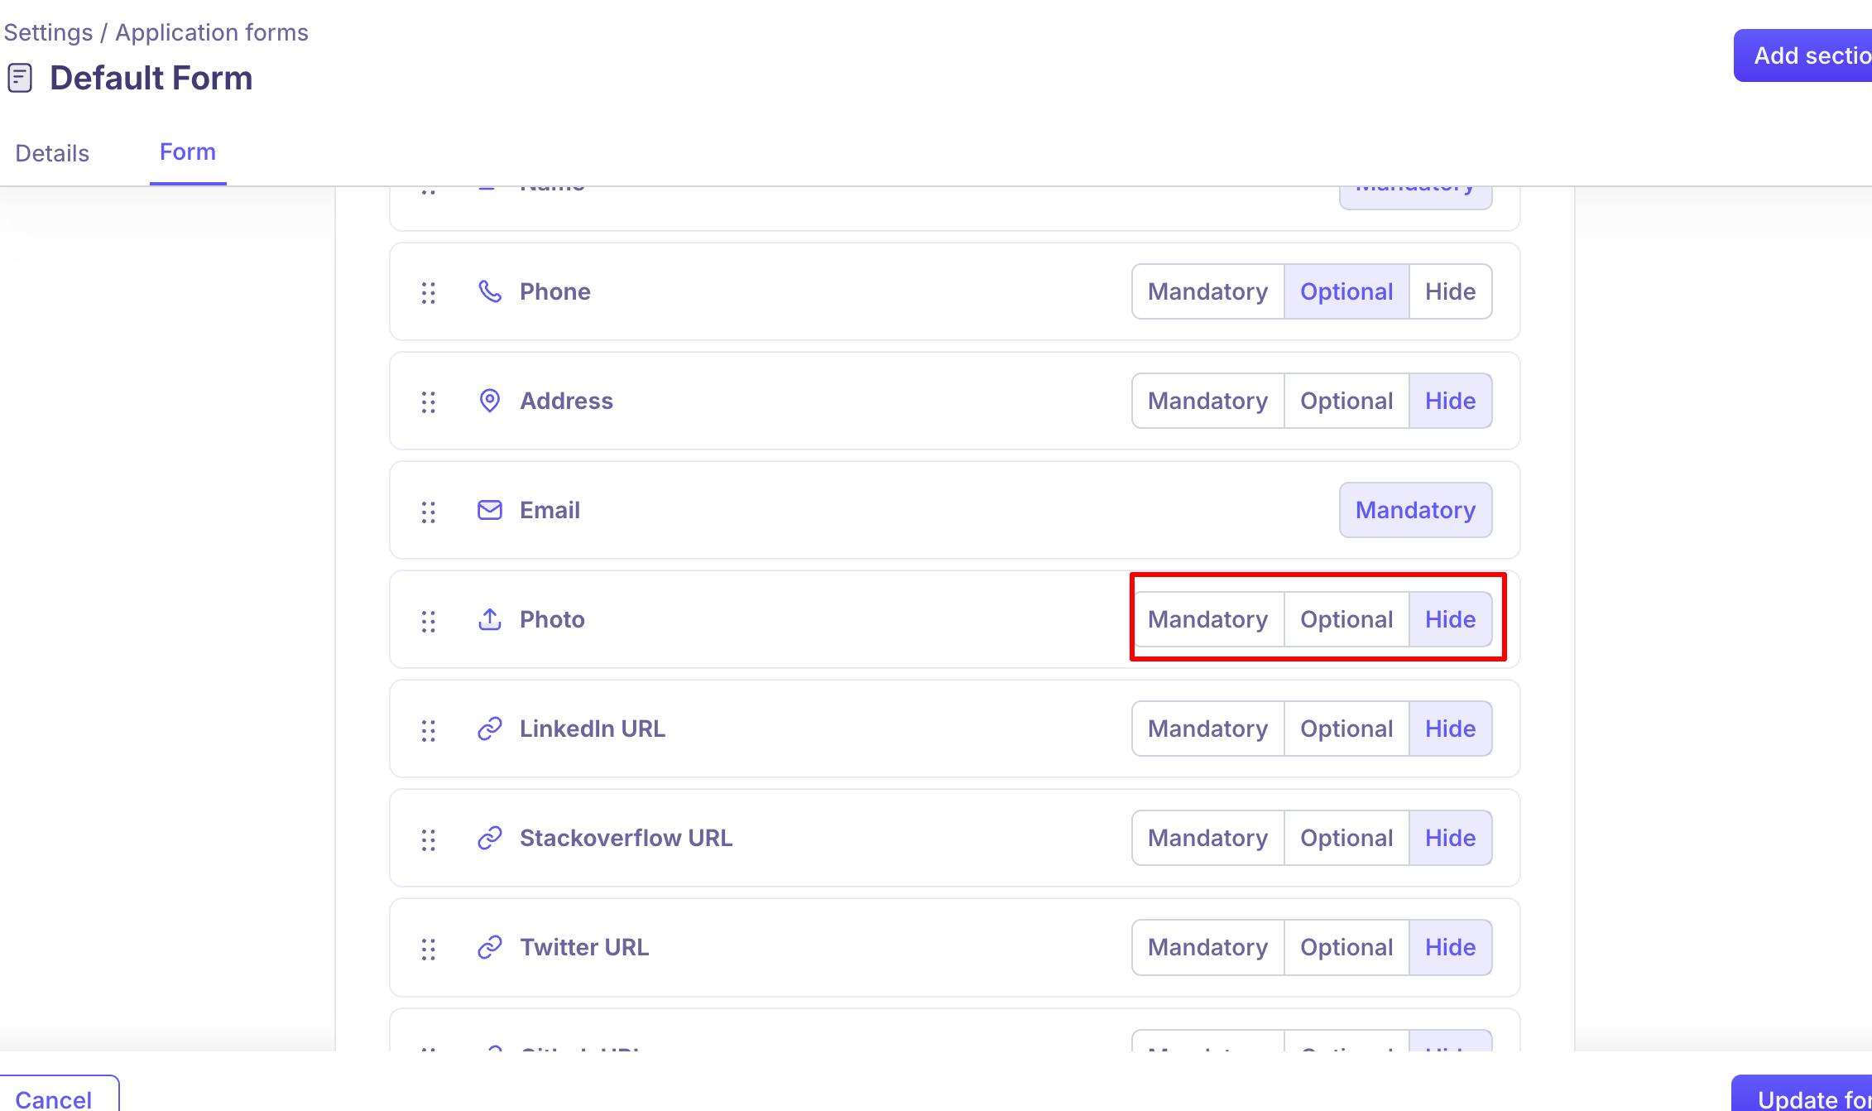Click the upload icon beside Photo
1872x1111 pixels.
(490, 619)
